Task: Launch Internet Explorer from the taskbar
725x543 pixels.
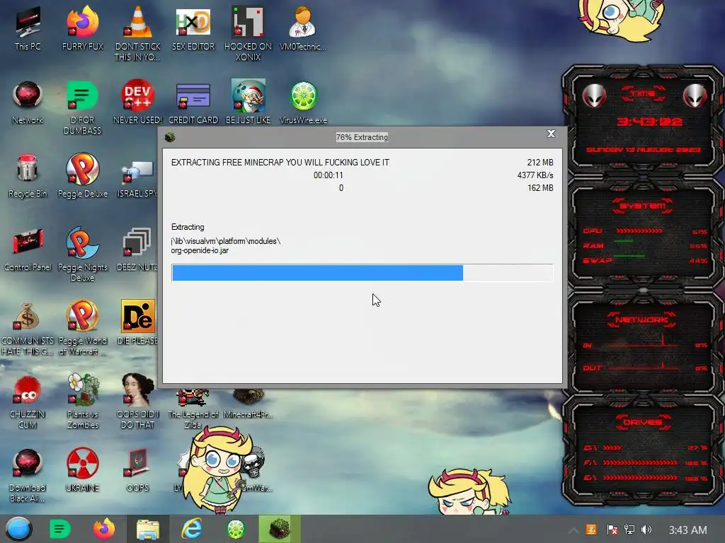Action: coord(191,529)
